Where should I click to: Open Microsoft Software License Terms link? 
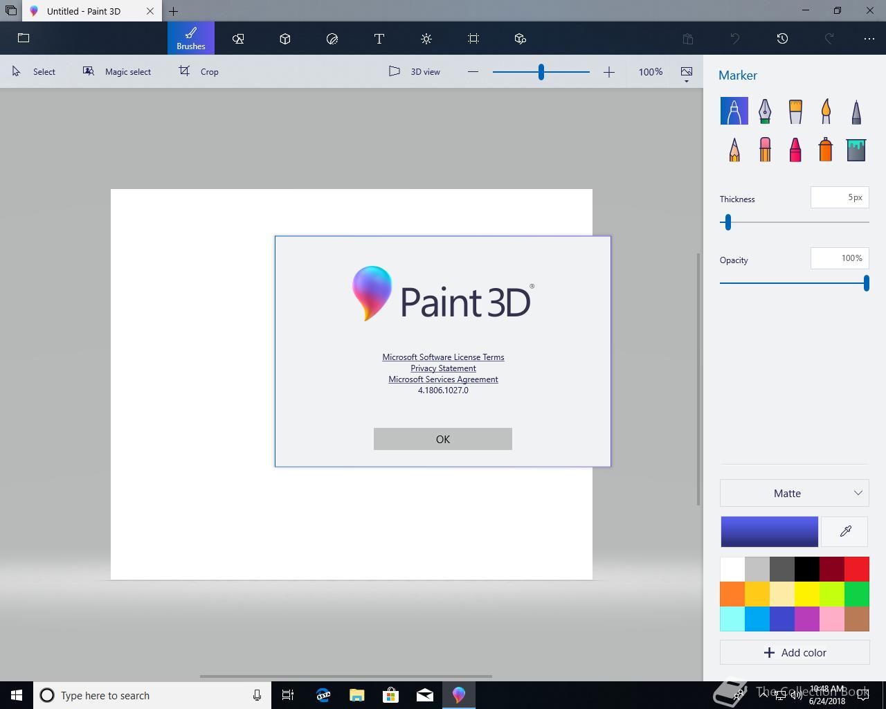point(443,357)
